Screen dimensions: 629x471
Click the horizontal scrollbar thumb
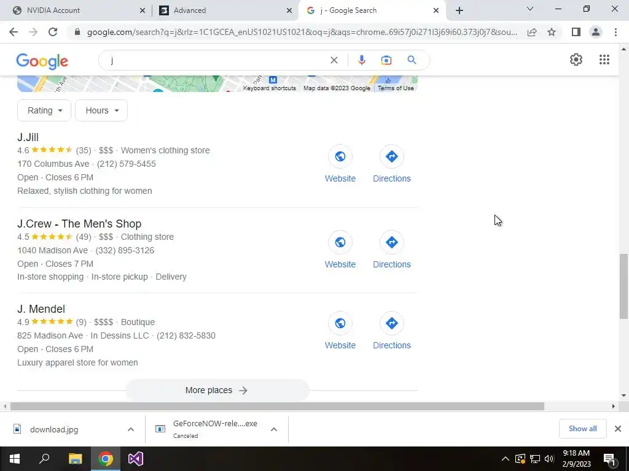277,407
